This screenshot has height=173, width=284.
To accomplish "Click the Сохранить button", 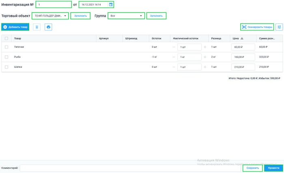I will pos(253,168).
